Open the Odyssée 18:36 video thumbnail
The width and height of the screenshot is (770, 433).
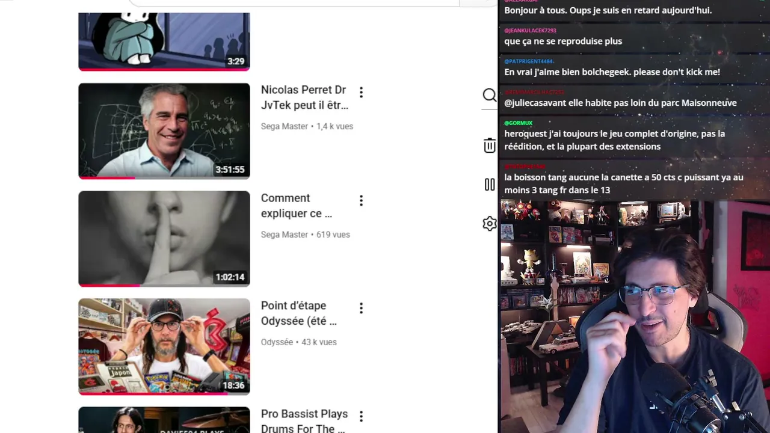[x=164, y=346]
